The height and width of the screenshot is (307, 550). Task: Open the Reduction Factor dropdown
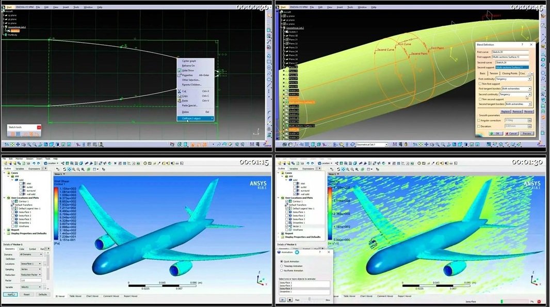(30, 275)
